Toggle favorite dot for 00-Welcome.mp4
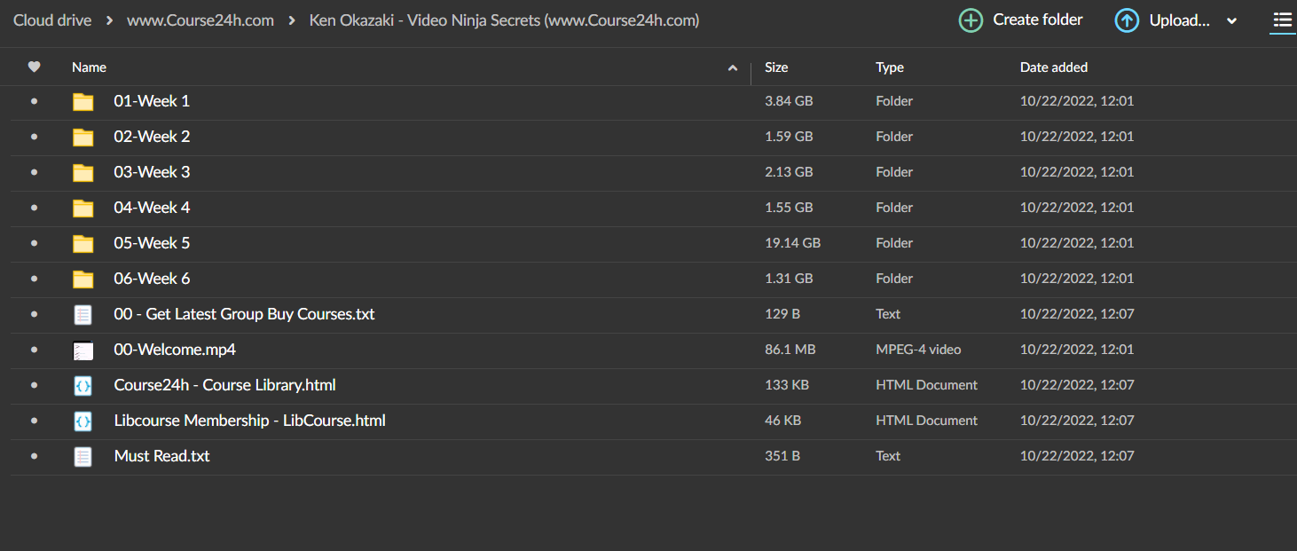The image size is (1297, 551). (x=34, y=350)
